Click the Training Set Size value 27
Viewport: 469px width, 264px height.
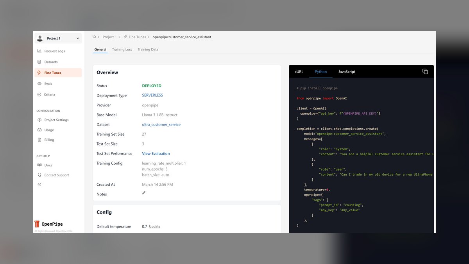(x=144, y=134)
